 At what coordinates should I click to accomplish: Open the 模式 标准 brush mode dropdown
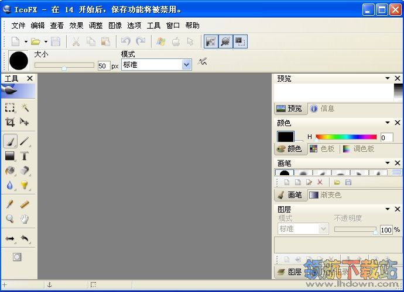tap(156, 64)
